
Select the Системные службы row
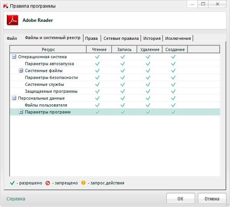click(x=115, y=84)
